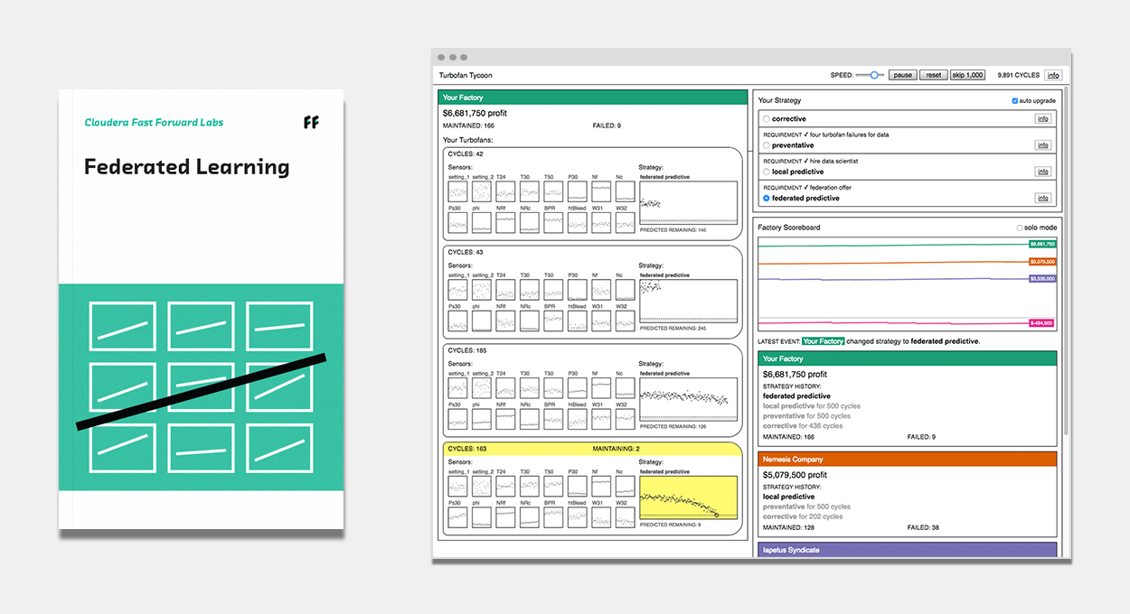Image resolution: width=1130 pixels, height=614 pixels.
Task: Click Ps30 sensor chart of CYCLES: 163 turbofan
Action: coord(458,517)
